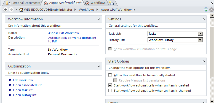Click the Workflows tab icon
214x103 pixels.
87,3
